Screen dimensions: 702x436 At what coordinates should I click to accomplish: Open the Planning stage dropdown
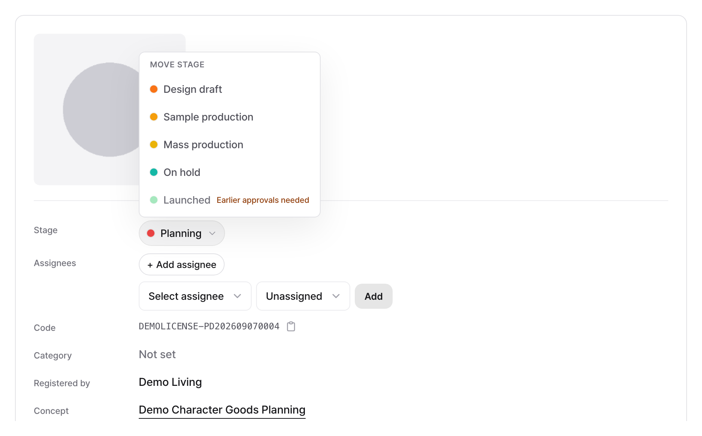182,233
